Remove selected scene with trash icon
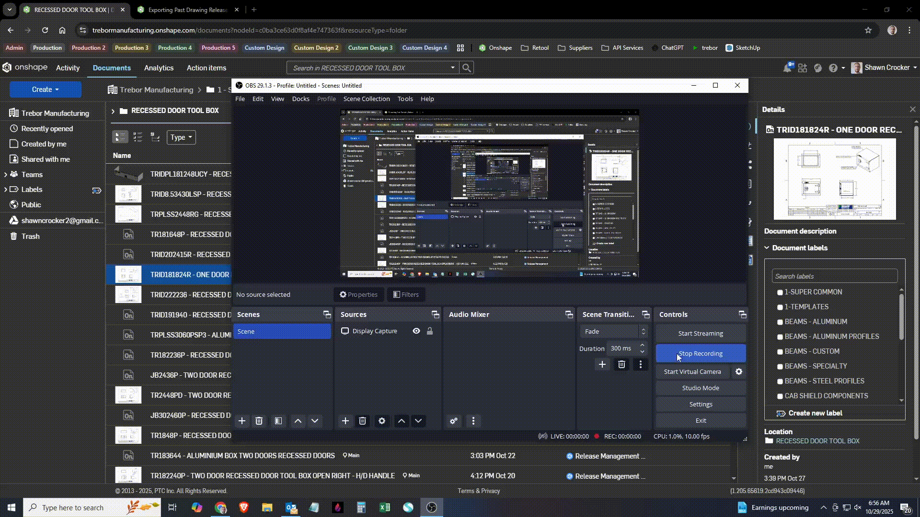920x517 pixels. point(259,421)
